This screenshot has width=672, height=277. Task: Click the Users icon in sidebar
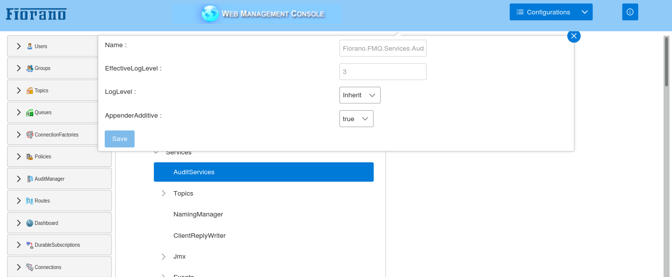click(30, 46)
